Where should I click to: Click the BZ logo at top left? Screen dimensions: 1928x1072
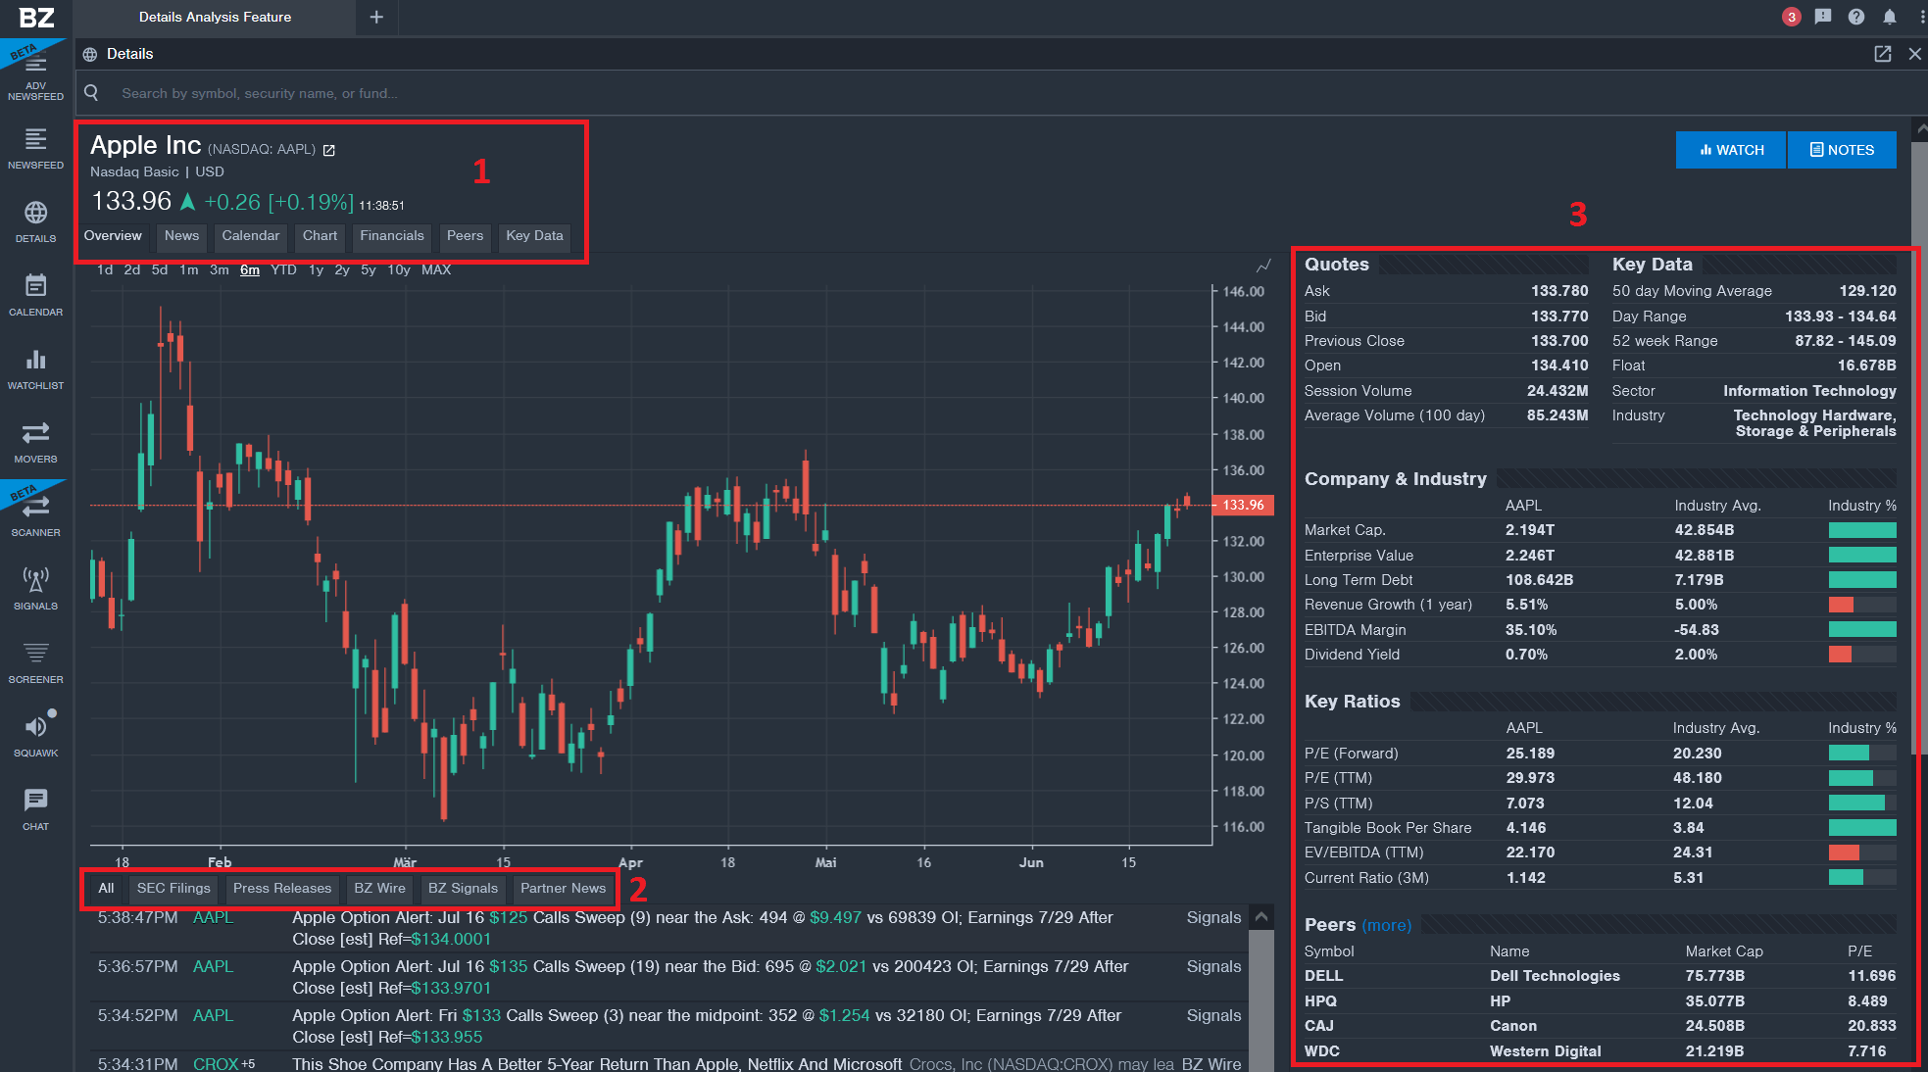(36, 17)
